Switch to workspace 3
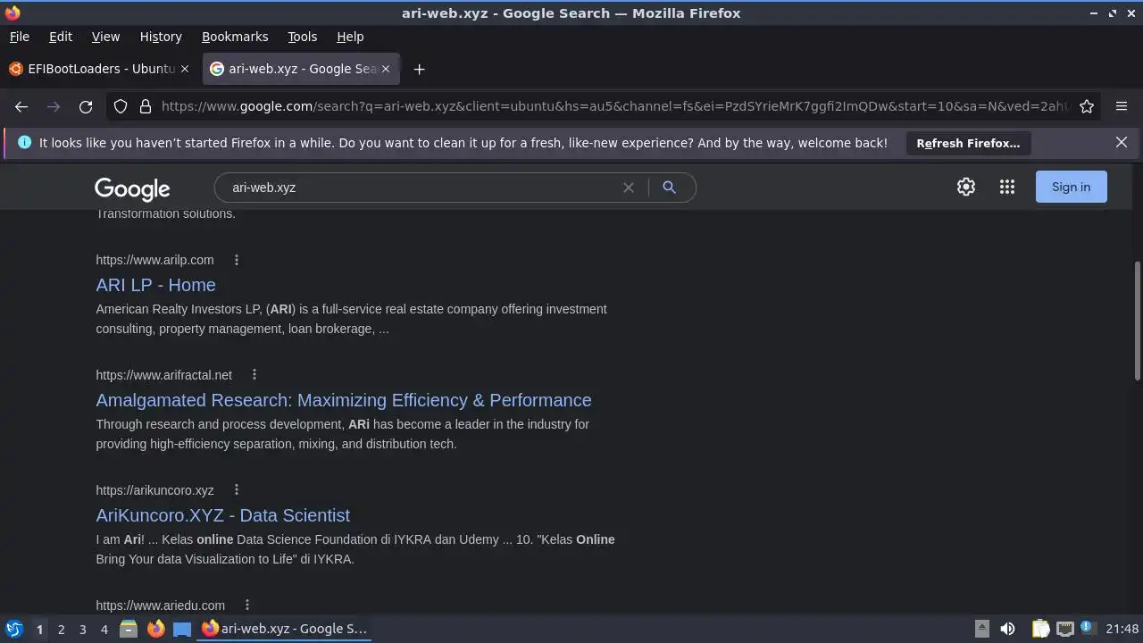This screenshot has height=643, width=1143. tap(82, 630)
